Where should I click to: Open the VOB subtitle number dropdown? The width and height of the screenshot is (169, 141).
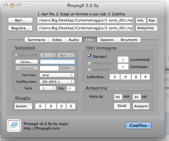tap(48, 55)
